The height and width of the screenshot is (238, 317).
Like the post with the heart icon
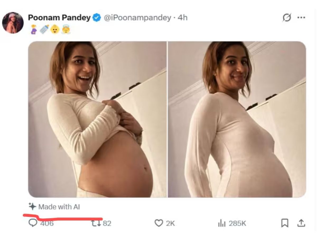tap(158, 223)
